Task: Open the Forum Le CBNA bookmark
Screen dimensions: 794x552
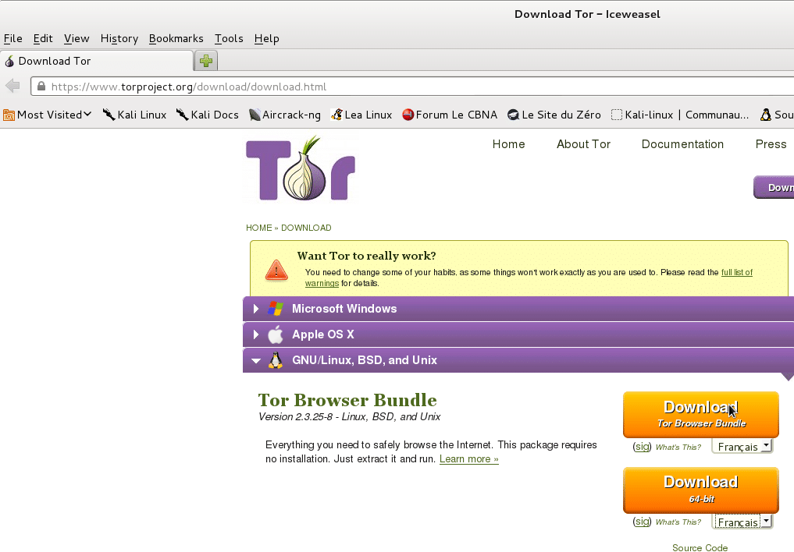Action: click(x=450, y=115)
